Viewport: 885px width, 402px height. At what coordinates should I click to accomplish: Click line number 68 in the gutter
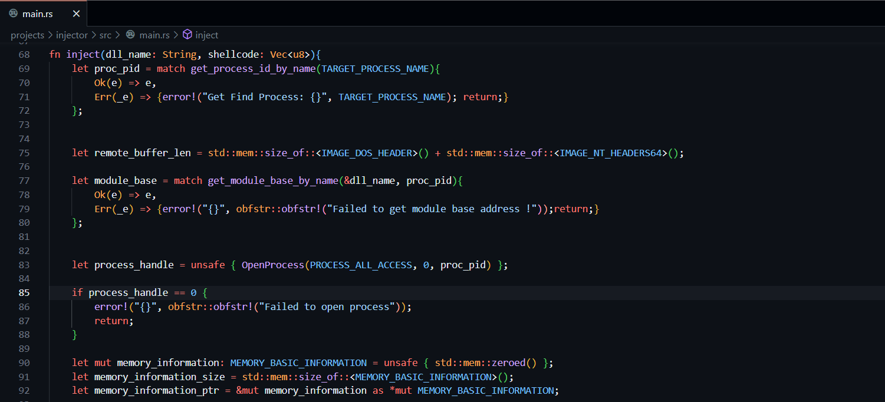point(24,54)
